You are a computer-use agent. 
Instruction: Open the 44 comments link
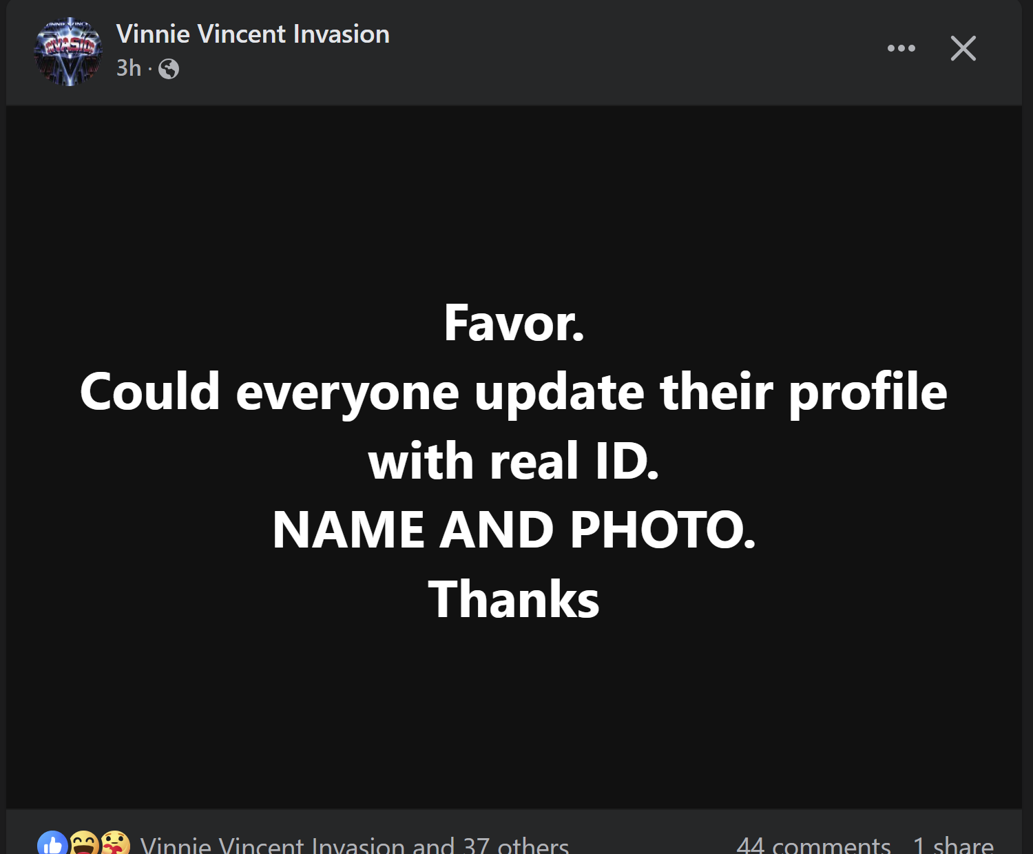pos(813,846)
